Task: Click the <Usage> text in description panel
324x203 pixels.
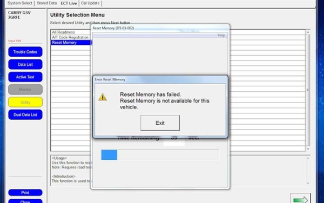Action: [59, 158]
